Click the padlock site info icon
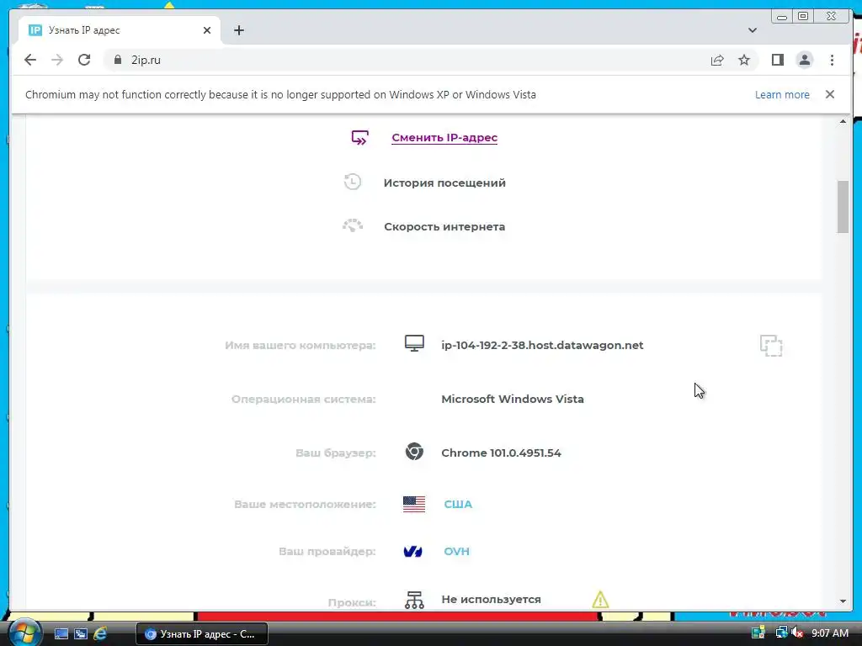 118,60
